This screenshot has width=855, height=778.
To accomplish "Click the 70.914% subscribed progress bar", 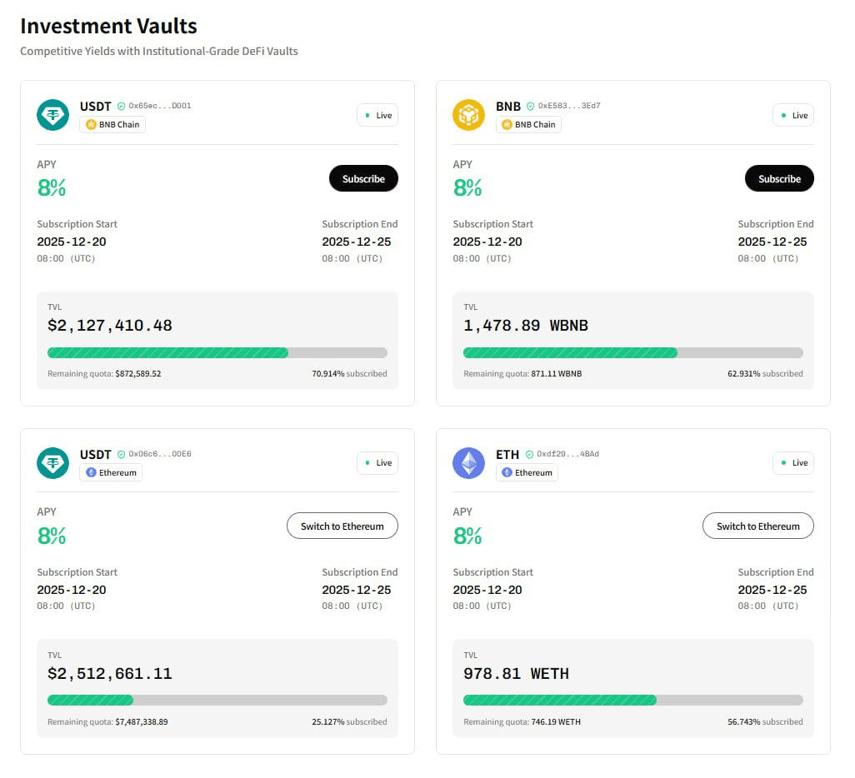I will (217, 352).
